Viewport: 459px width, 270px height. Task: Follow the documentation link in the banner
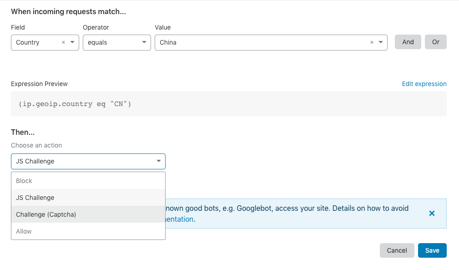(180, 219)
